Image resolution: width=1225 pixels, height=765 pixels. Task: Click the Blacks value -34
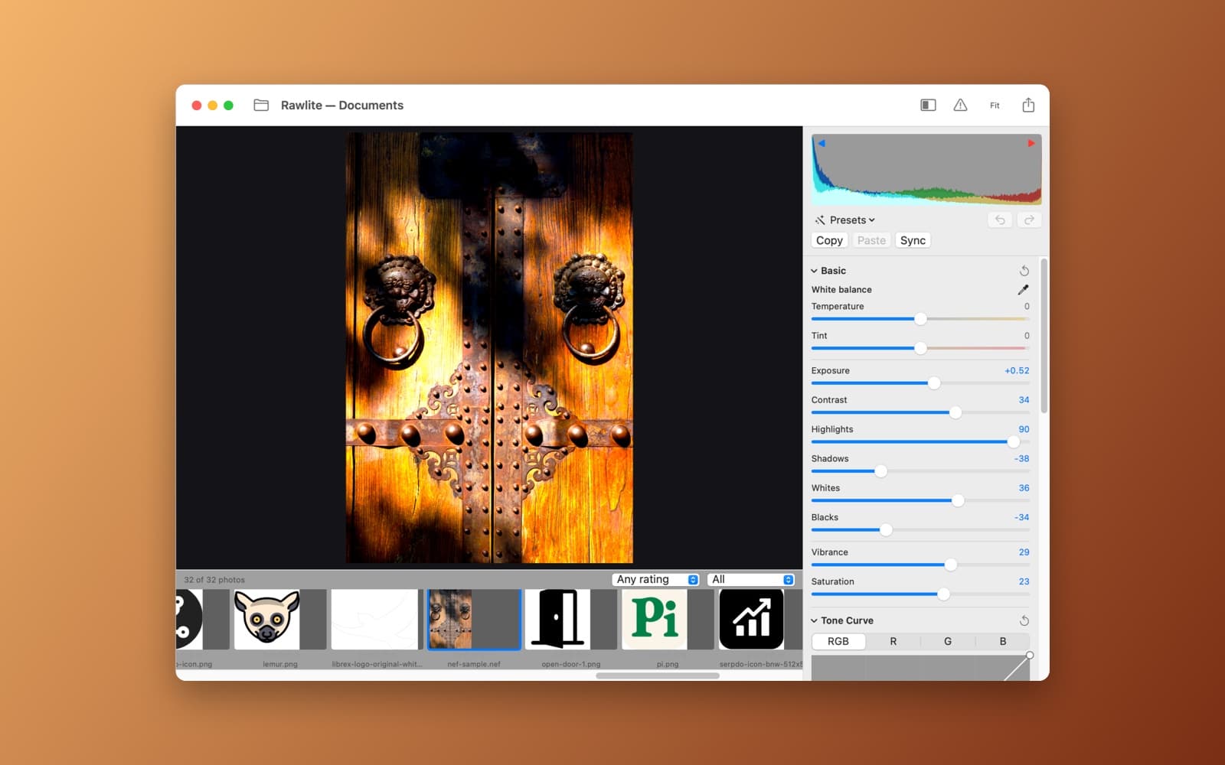[1021, 517]
